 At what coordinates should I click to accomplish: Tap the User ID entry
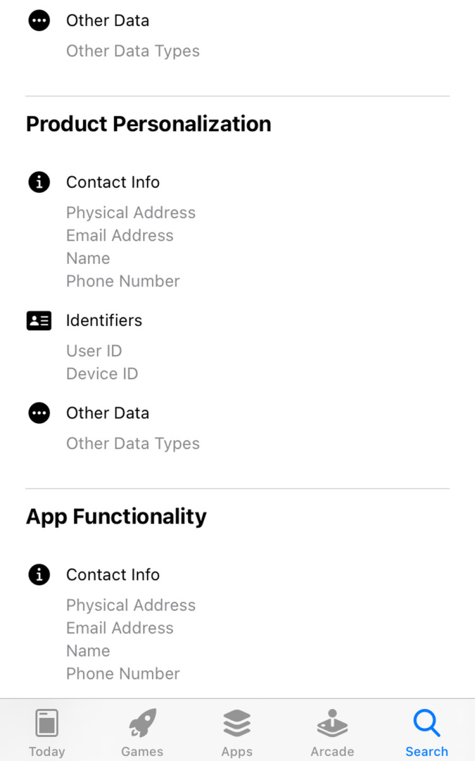tap(94, 351)
